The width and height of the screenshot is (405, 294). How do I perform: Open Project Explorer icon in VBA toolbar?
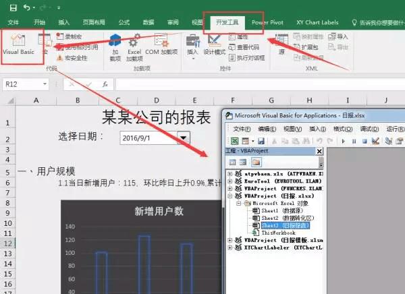[x=389, y=141]
